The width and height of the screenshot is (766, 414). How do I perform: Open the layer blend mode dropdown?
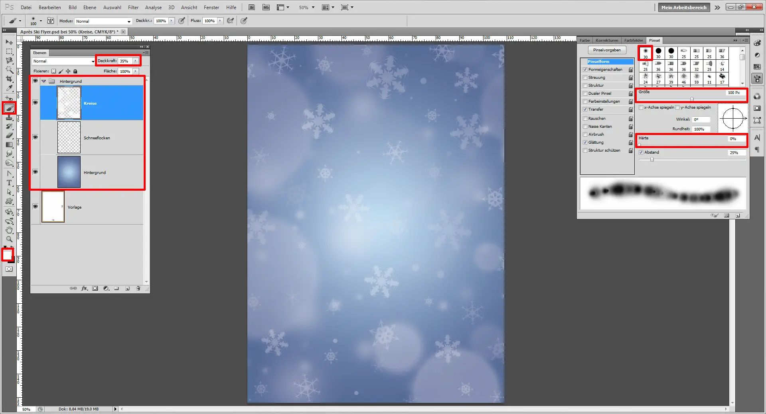[63, 61]
